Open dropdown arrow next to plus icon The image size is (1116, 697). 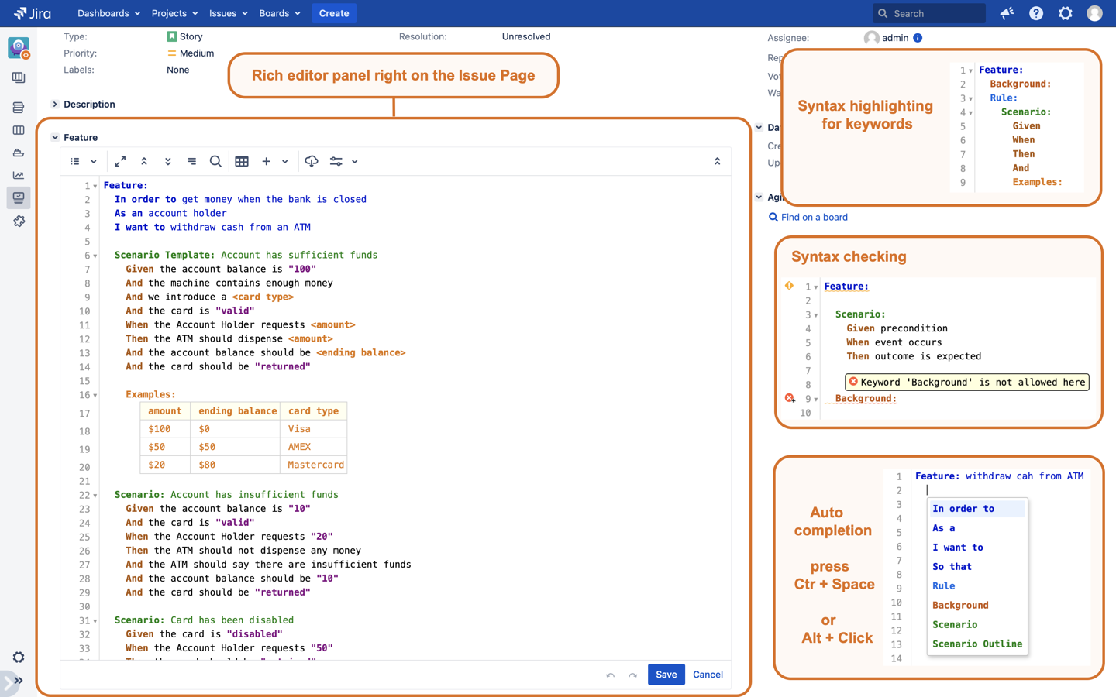coord(285,162)
